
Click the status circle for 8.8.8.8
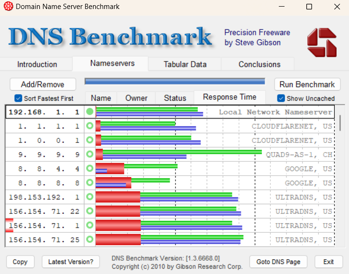tap(90, 183)
